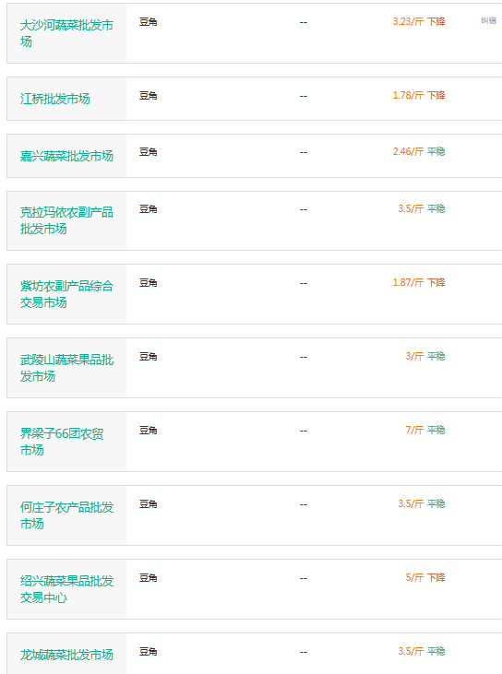Screen dimensions: 502x674
Task: Click the 纠错 link in the first row
Action: 488,20
